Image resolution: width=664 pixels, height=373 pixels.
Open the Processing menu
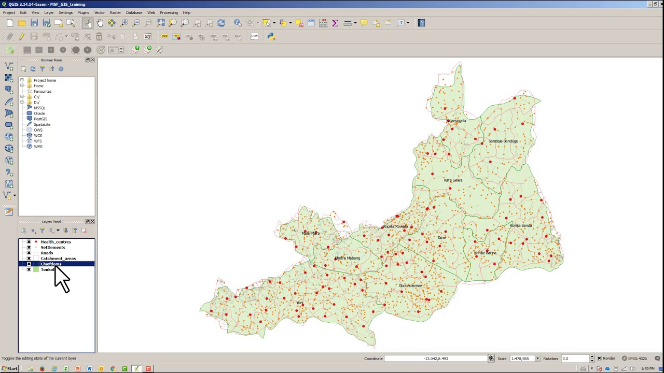[169, 12]
